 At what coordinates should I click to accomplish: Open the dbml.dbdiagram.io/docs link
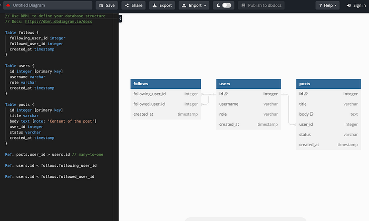(x=59, y=22)
